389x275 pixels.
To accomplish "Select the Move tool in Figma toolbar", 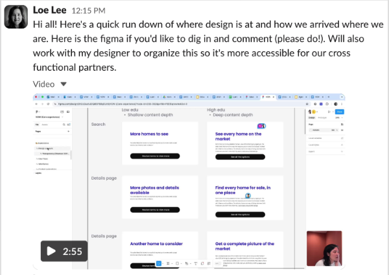I will pos(159,263).
